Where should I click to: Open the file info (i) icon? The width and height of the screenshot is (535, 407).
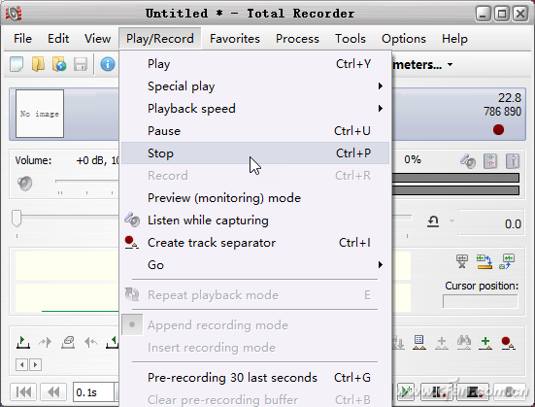coord(108,64)
